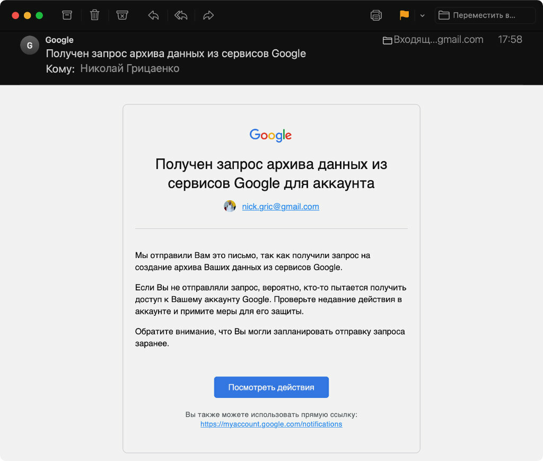Screen dimensions: 543x461
Task: Click the paragraph starting with Мы отправили Вам
Action: click(x=253, y=261)
